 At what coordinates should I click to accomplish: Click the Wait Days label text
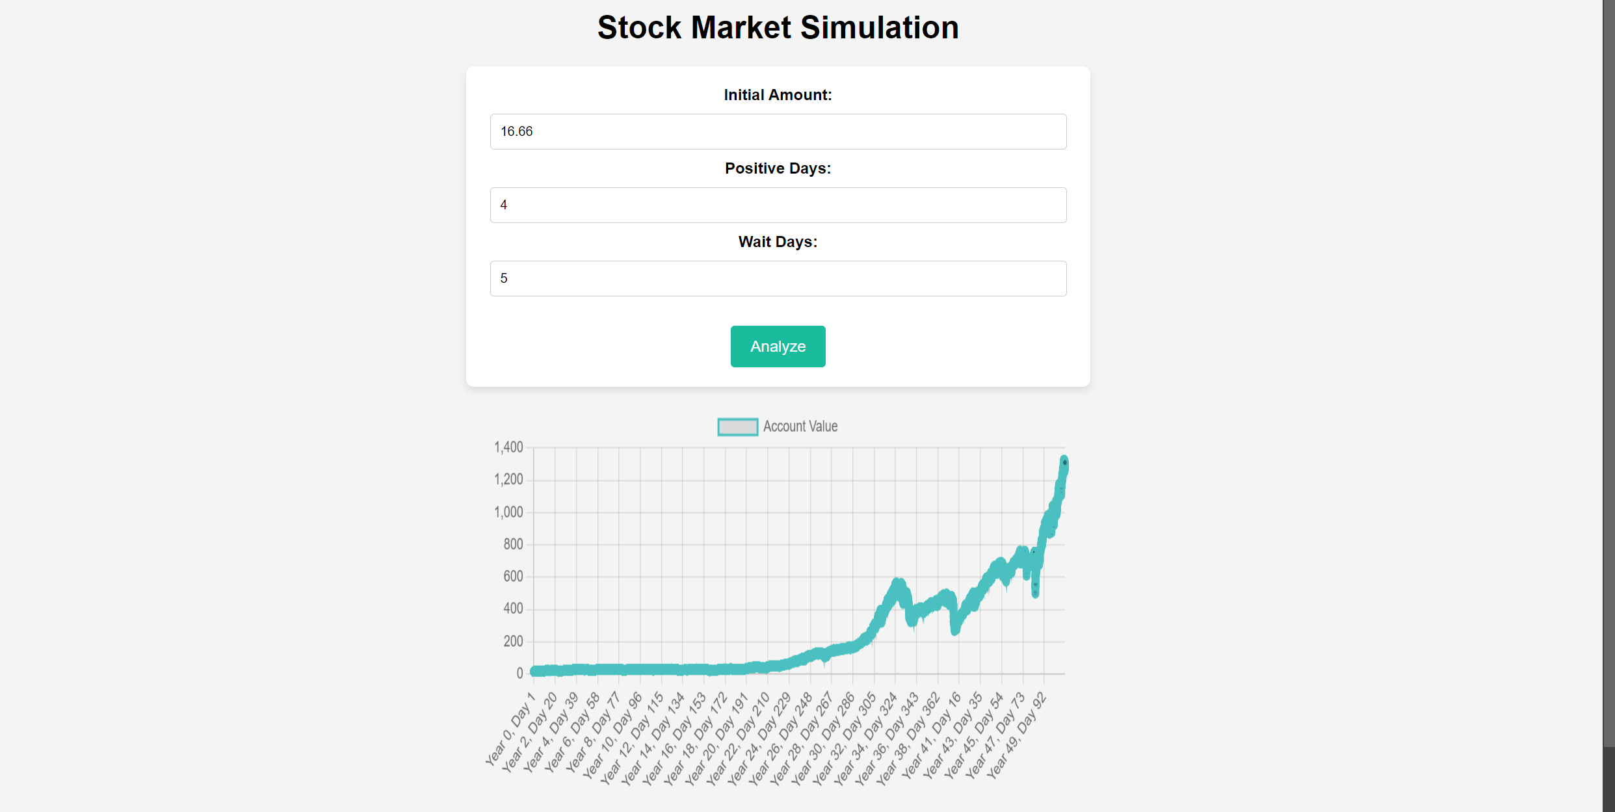778,241
